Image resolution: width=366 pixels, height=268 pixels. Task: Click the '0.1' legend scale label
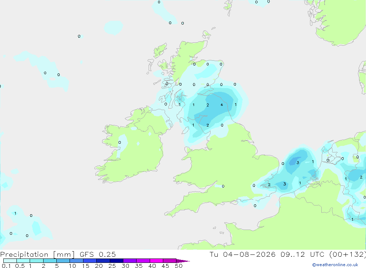6,266
